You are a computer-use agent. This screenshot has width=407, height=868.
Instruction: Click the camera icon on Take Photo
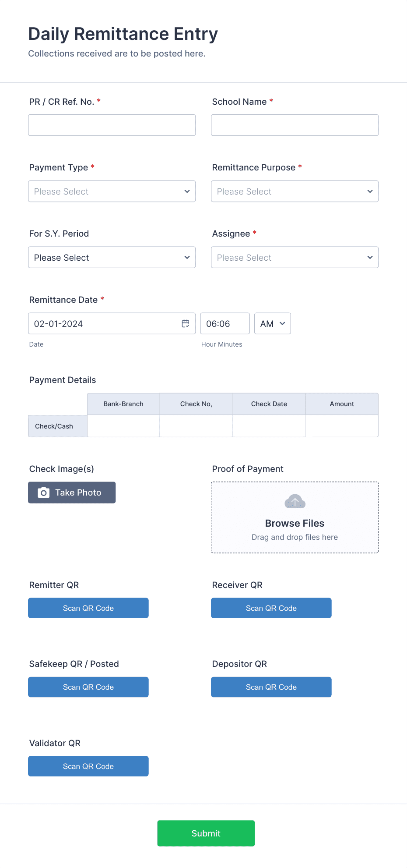pyautogui.click(x=43, y=492)
